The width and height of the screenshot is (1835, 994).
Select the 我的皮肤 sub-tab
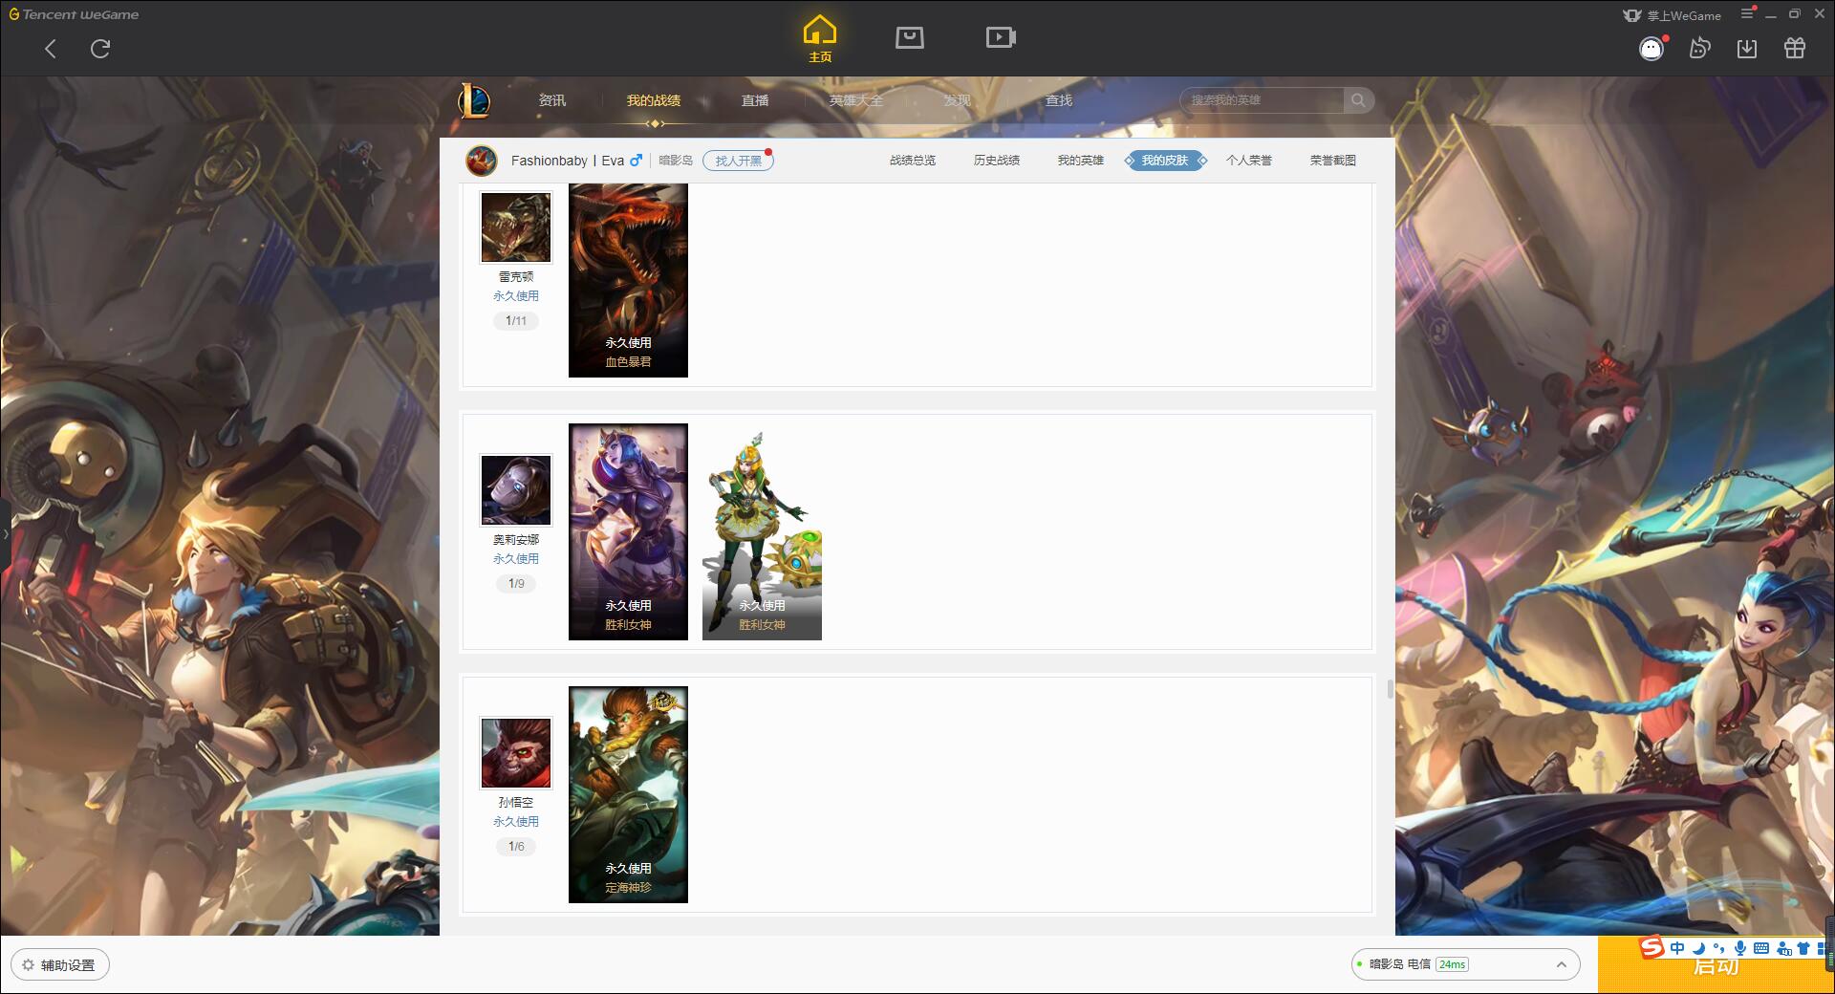click(1165, 161)
